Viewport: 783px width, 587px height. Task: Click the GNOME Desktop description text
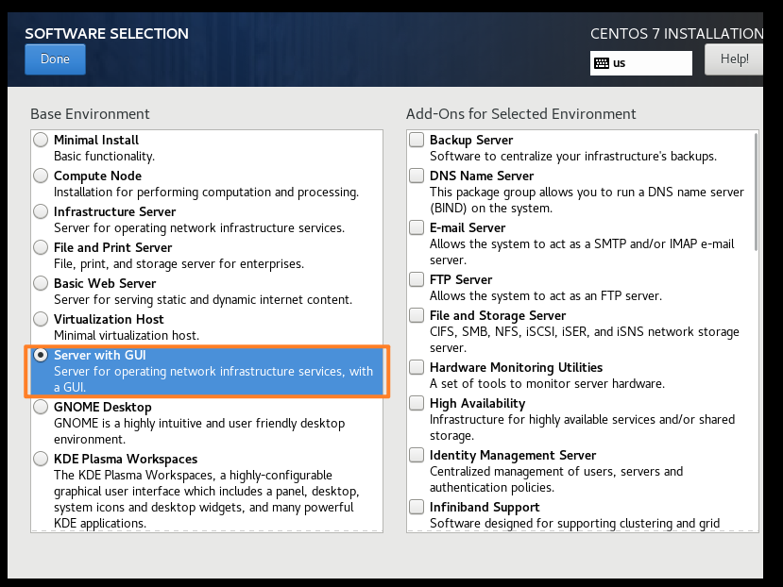(x=199, y=431)
